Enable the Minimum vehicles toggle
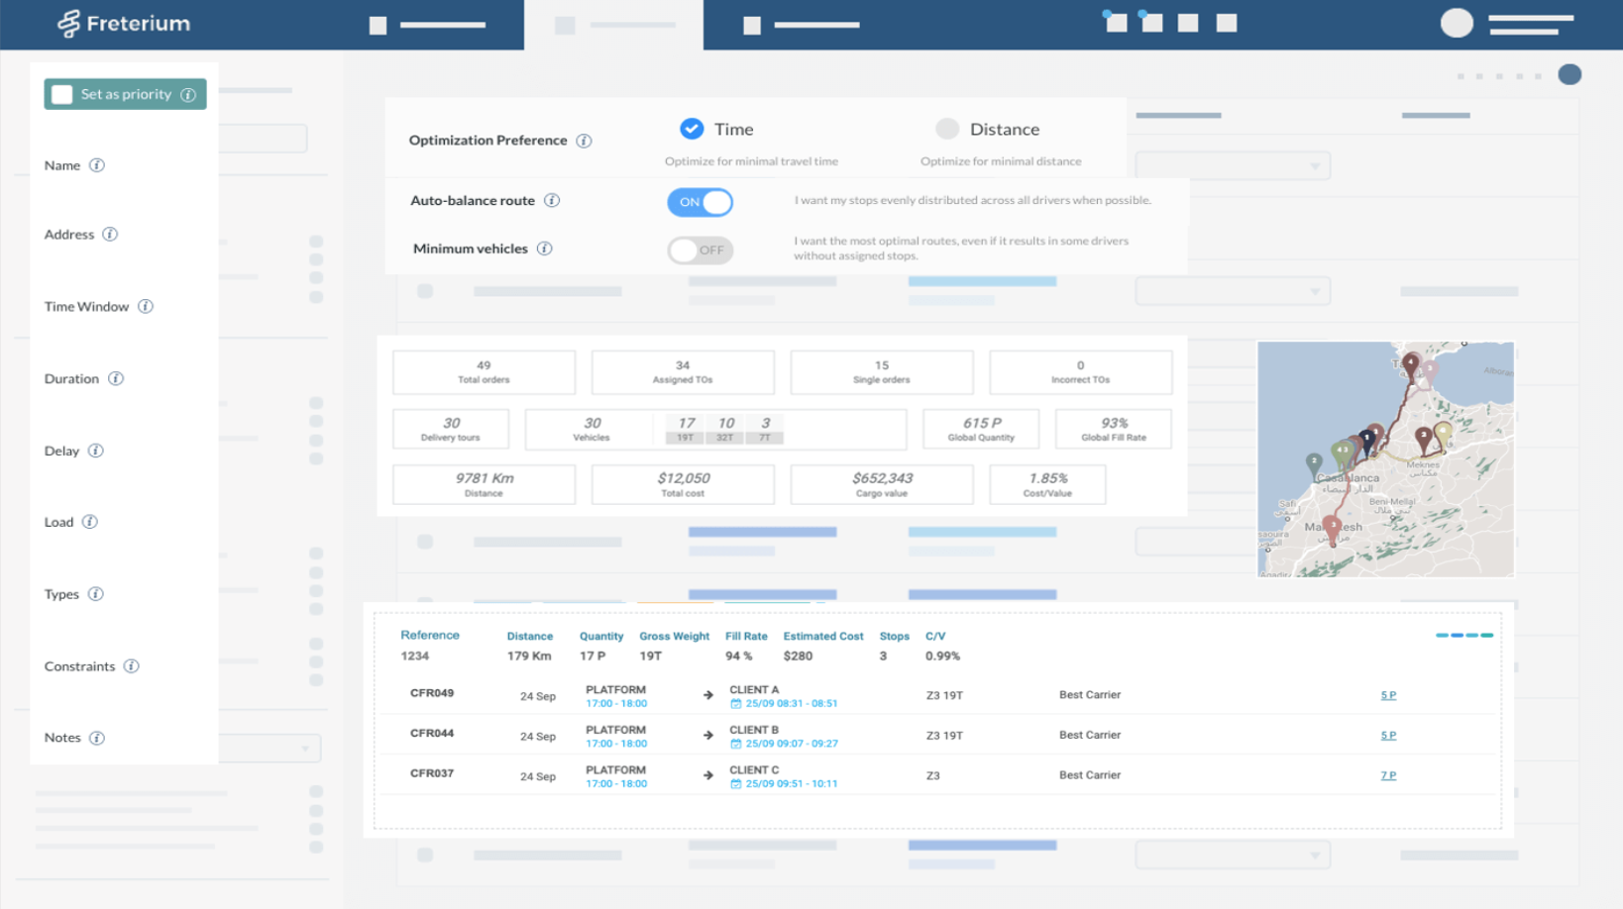 pos(700,251)
